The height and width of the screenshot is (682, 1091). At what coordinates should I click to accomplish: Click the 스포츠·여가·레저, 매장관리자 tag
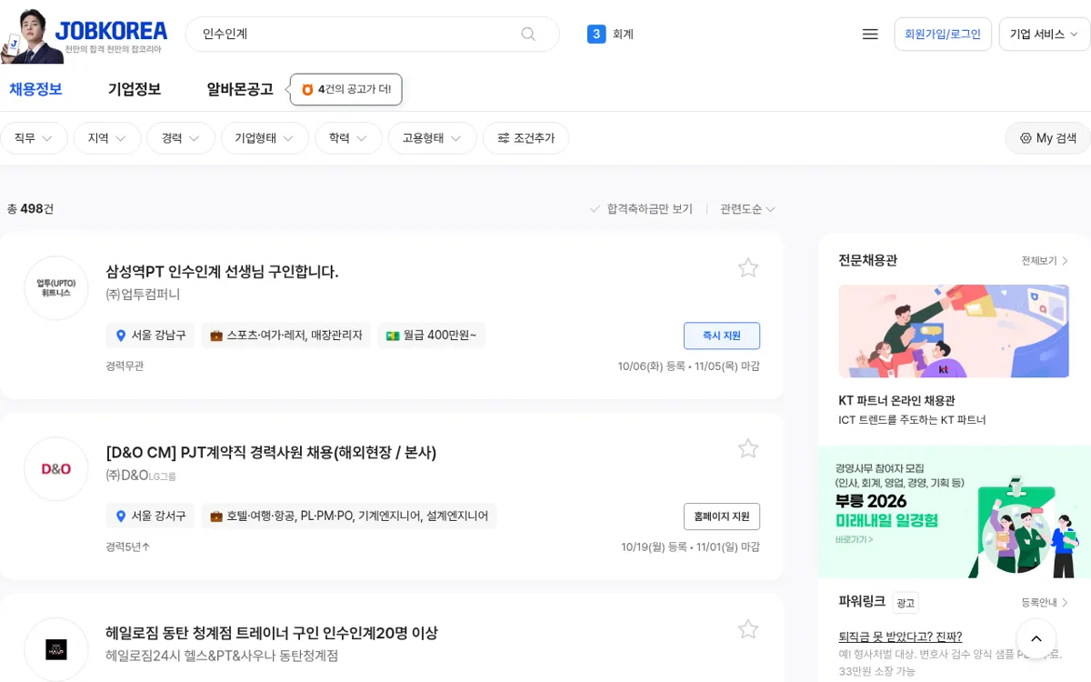pyautogui.click(x=285, y=336)
